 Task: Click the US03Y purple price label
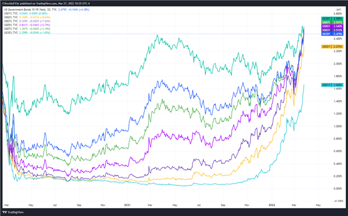click(x=332, y=30)
